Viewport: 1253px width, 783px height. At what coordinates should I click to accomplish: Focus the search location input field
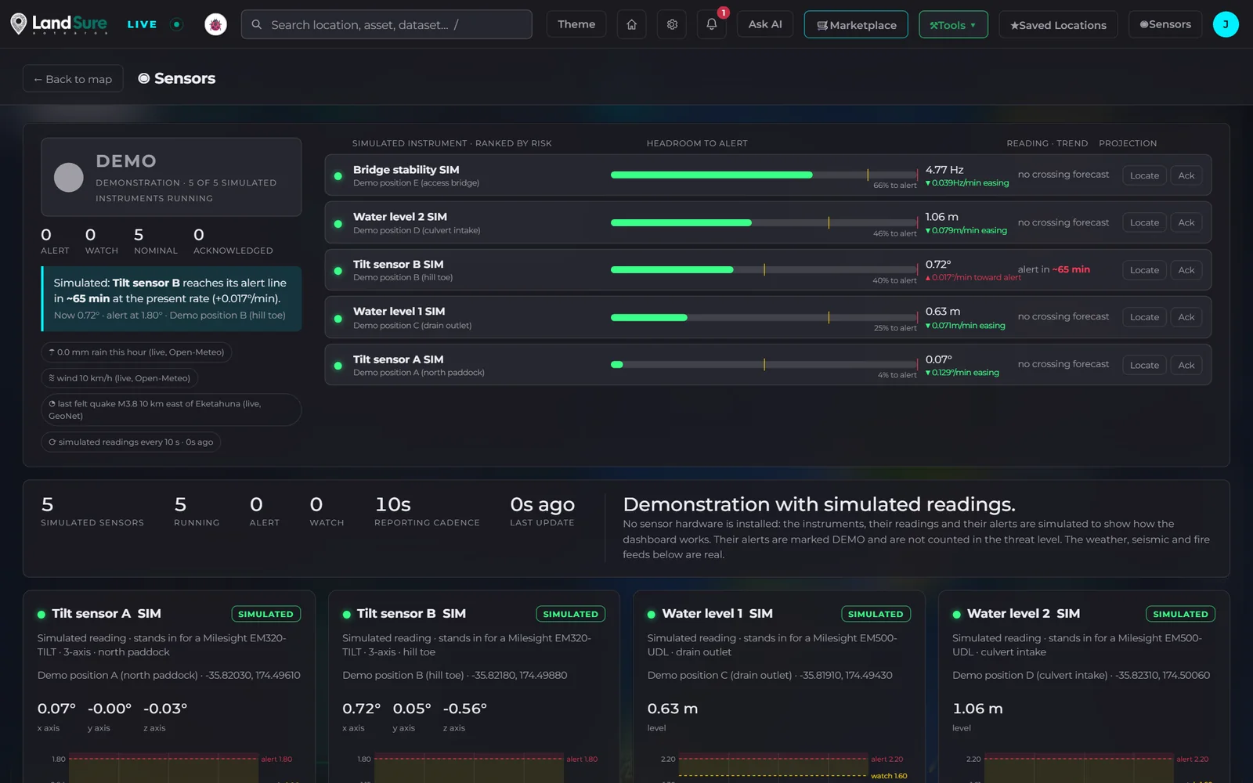click(387, 24)
